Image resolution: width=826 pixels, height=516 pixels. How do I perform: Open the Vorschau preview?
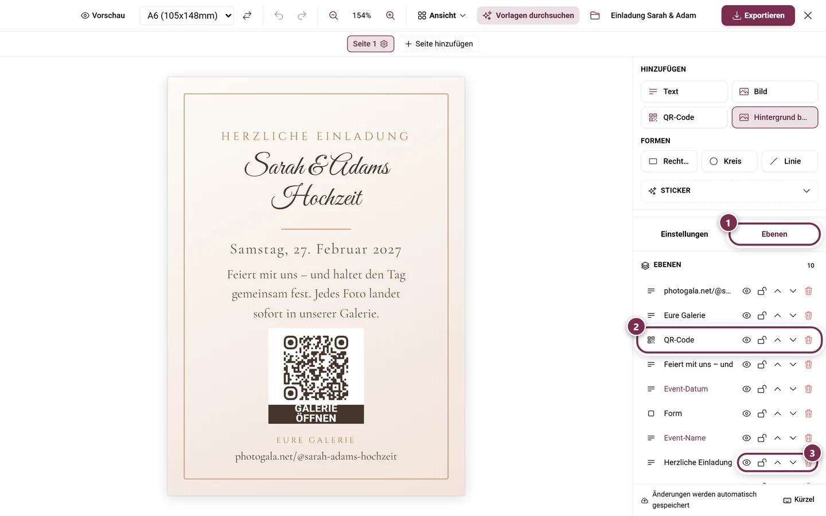click(103, 15)
